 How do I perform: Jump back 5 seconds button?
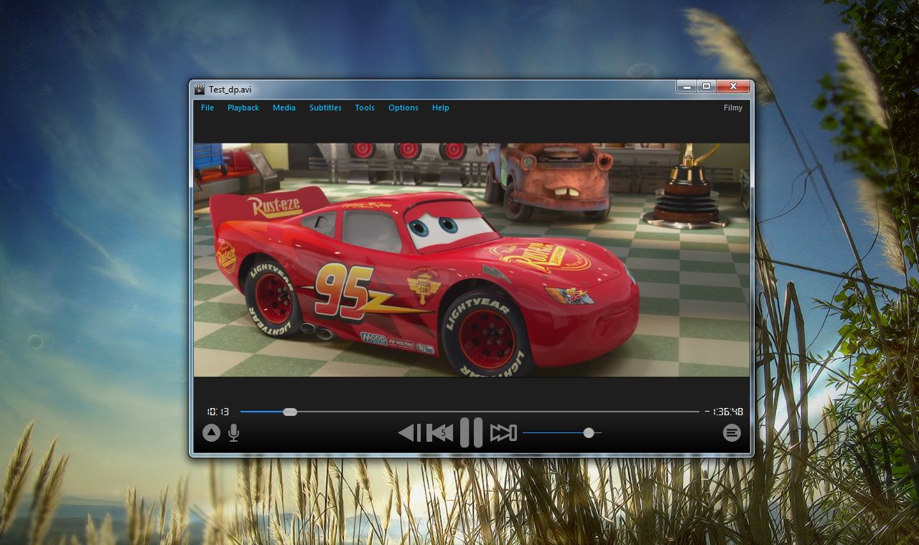point(440,432)
